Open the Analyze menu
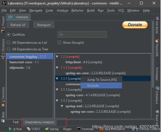The height and width of the screenshot is (132, 161). 62,10
